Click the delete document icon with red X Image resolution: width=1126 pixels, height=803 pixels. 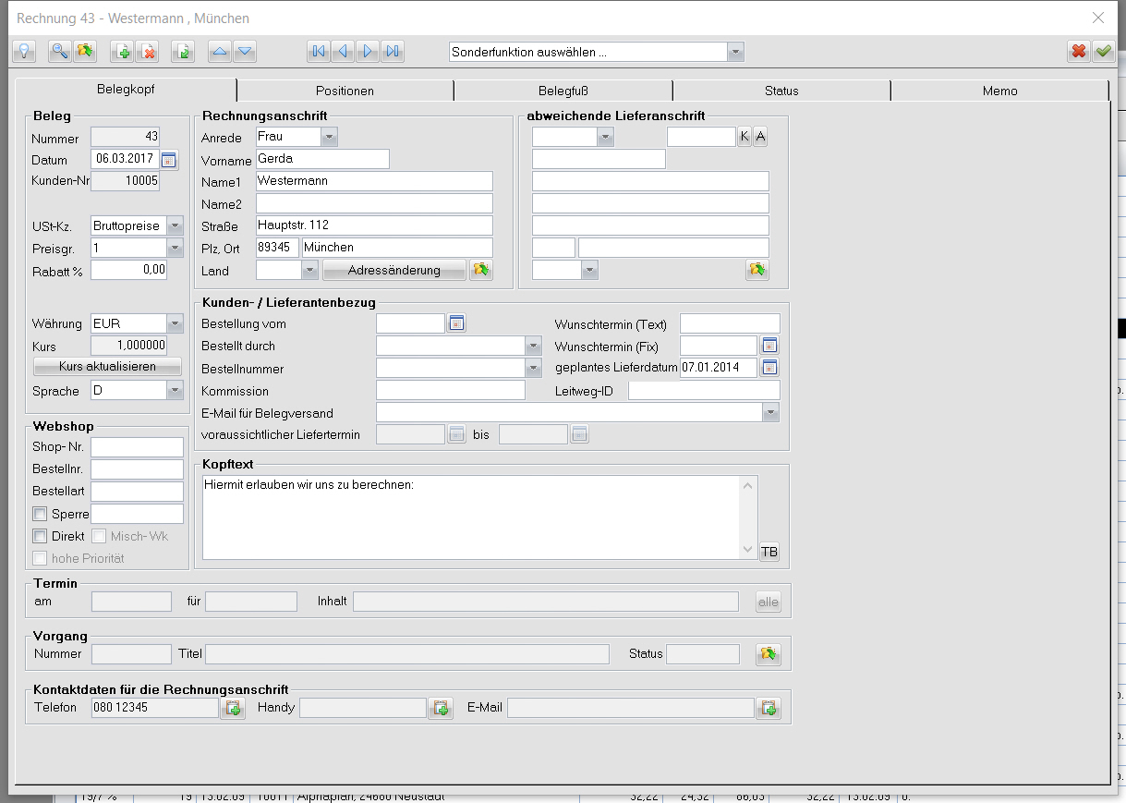pos(147,52)
